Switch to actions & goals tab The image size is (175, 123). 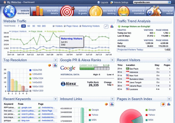click(x=73, y=11)
